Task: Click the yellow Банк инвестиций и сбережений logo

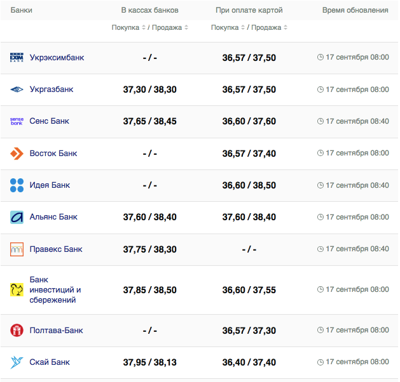Action: point(17,290)
